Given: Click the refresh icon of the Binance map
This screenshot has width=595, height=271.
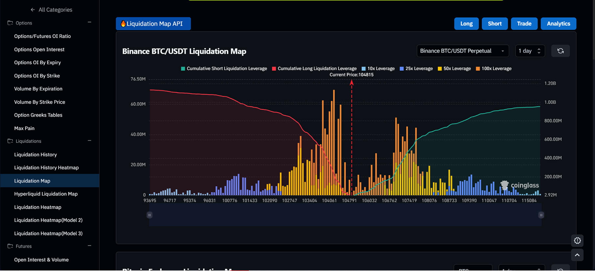Looking at the screenshot, I should tap(561, 51).
